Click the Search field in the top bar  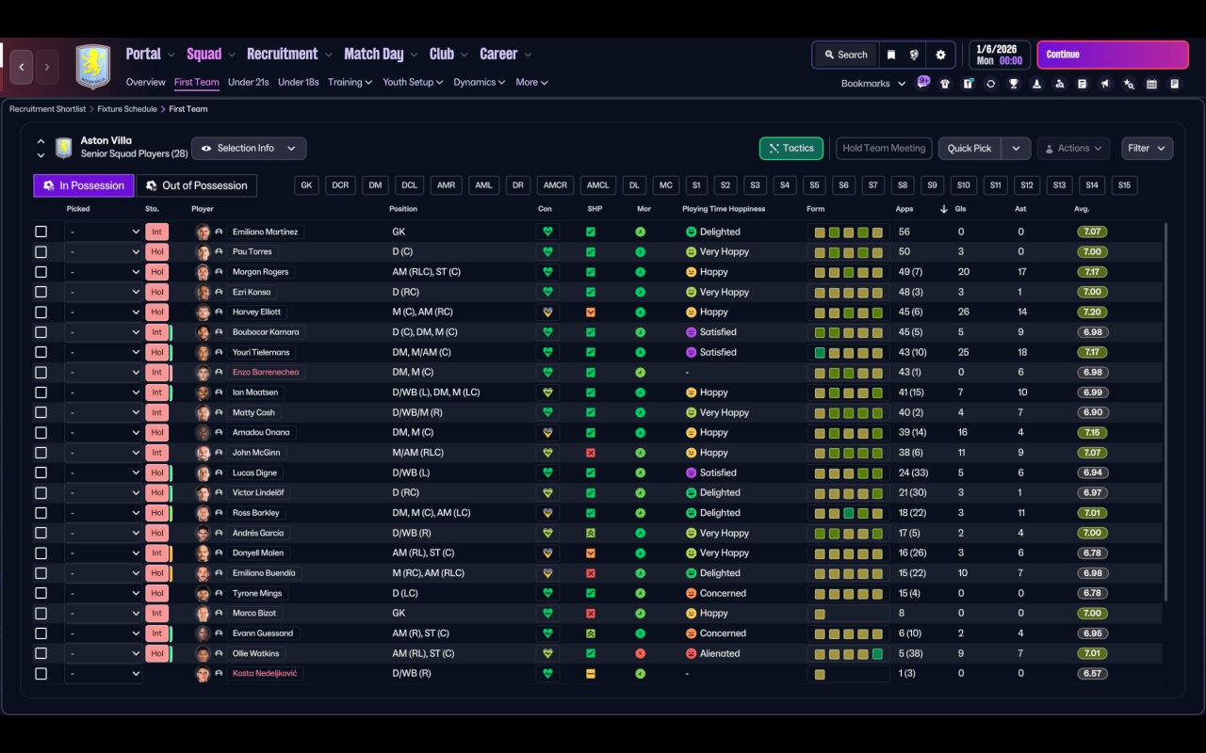click(x=845, y=55)
